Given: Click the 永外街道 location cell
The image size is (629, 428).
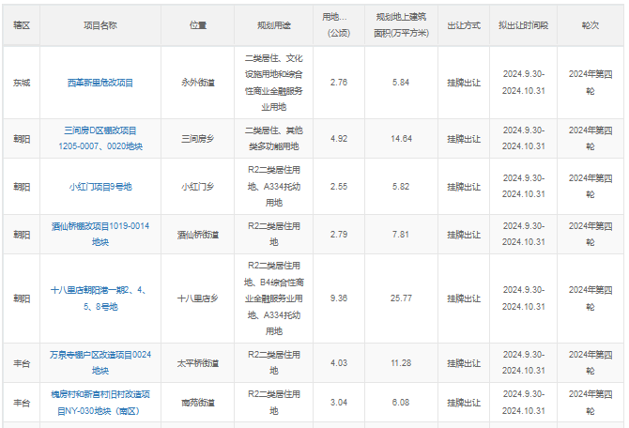Looking at the screenshot, I should (198, 83).
